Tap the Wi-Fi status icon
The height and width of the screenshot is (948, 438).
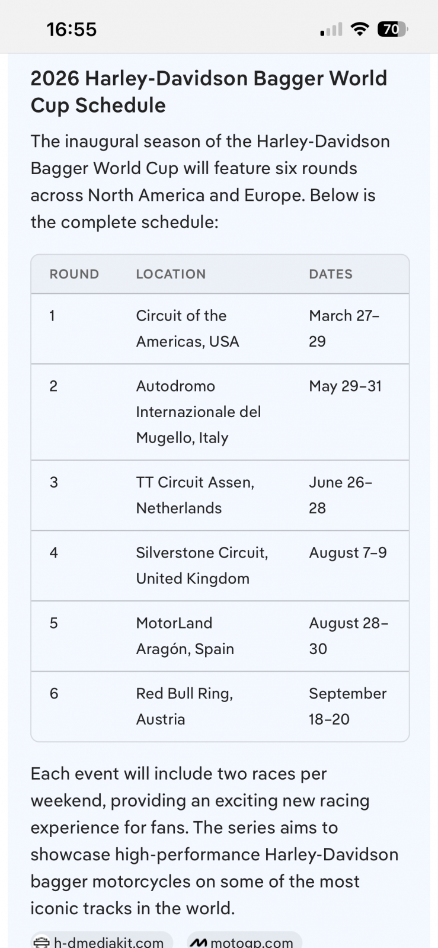point(359,29)
